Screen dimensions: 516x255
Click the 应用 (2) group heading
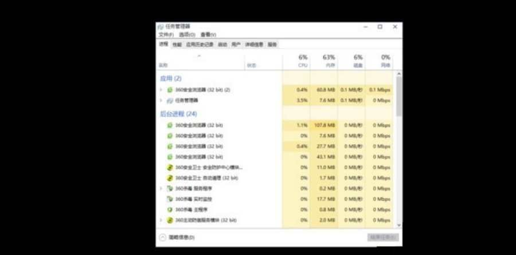click(x=171, y=78)
